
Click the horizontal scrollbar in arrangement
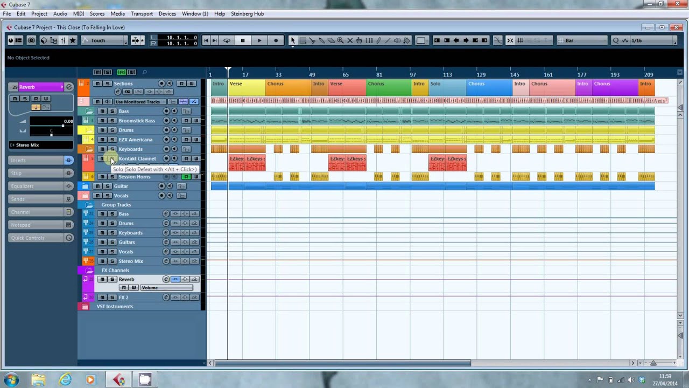pos(343,363)
